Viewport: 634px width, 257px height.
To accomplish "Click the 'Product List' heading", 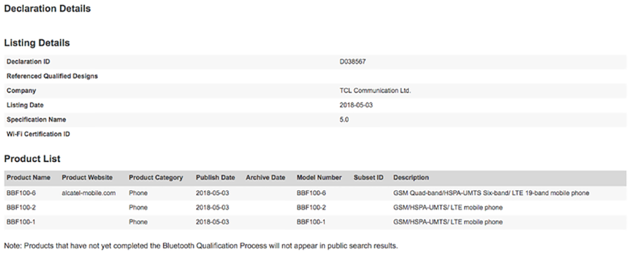I will 32,159.
